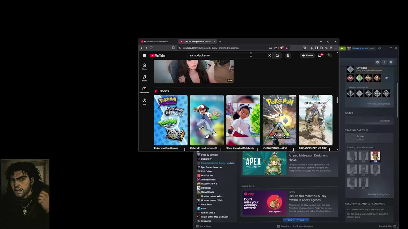Favorite the game with the heart icon
This screenshot has height=229, width=408.
(391, 62)
